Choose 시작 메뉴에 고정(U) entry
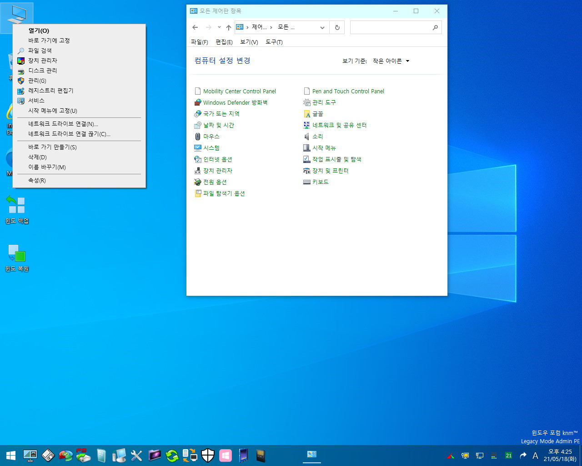This screenshot has width=582, height=466. coord(79,111)
